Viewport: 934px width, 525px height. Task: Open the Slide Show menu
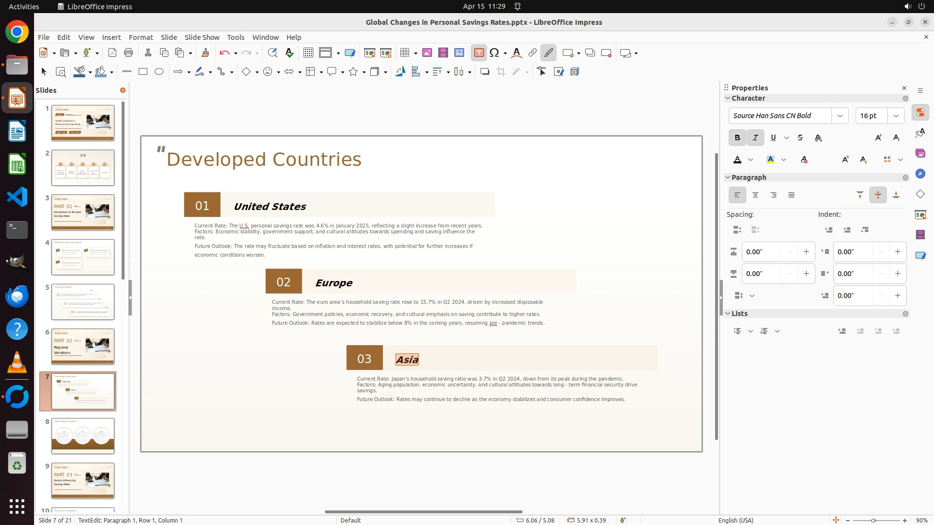(202, 37)
